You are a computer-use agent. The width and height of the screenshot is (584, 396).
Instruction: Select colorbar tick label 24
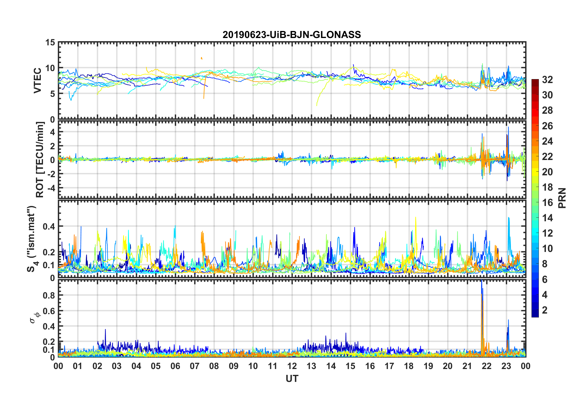click(x=547, y=141)
